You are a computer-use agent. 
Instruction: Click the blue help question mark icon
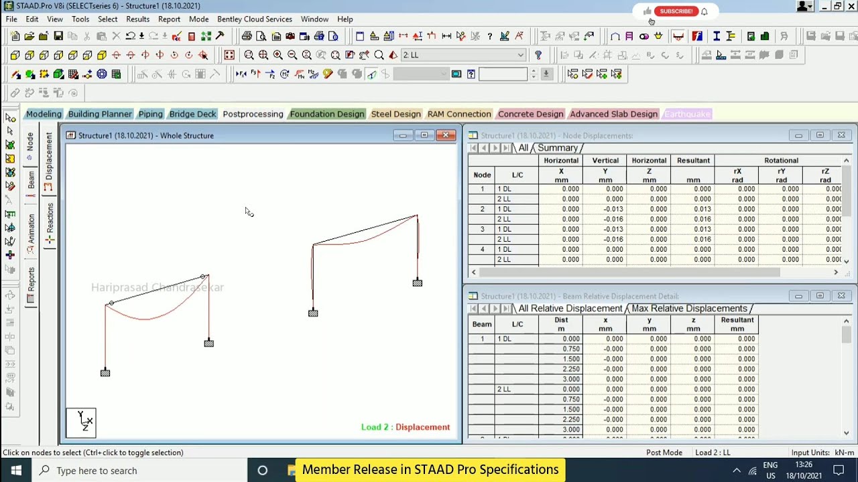click(x=538, y=55)
